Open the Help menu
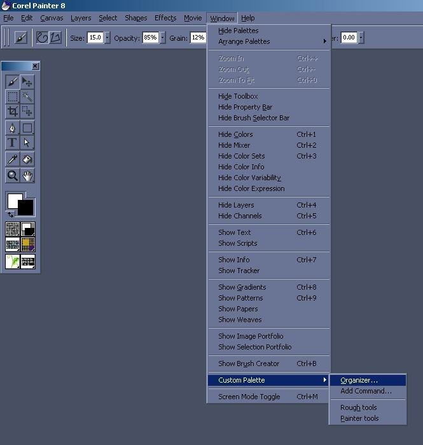The image size is (423, 445). (x=248, y=18)
